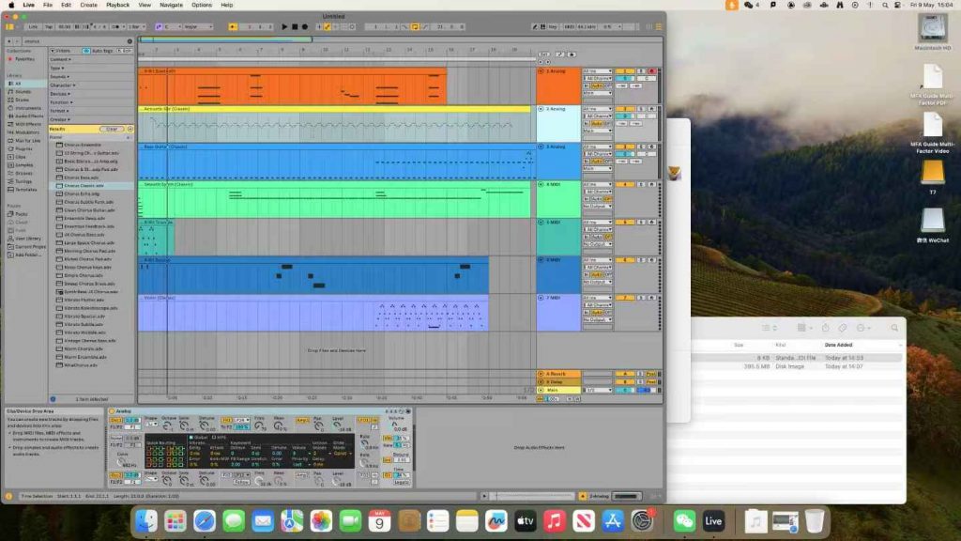
Task: Open WeChat from the Dock
Action: pyautogui.click(x=685, y=520)
